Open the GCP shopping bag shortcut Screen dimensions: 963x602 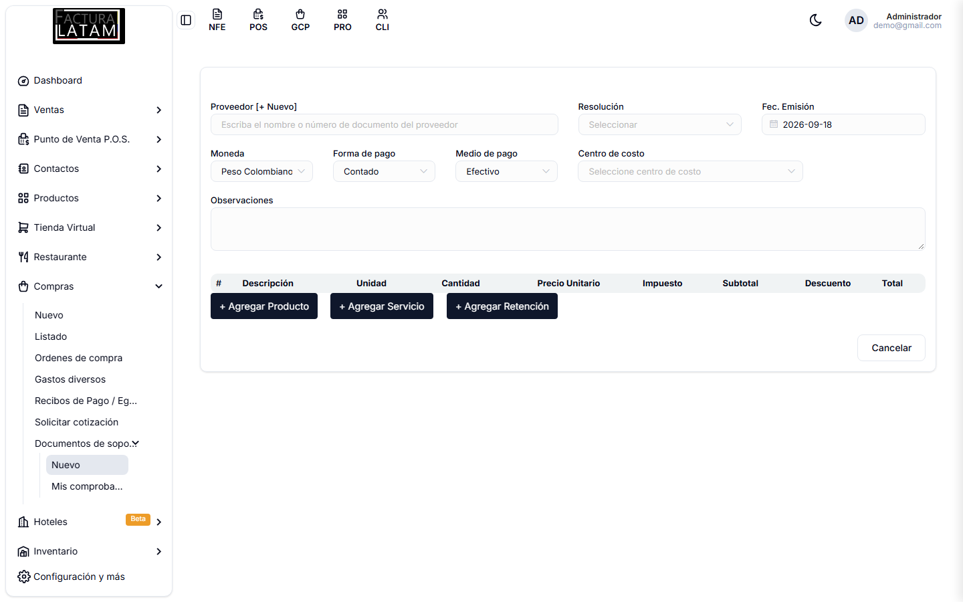point(300,20)
